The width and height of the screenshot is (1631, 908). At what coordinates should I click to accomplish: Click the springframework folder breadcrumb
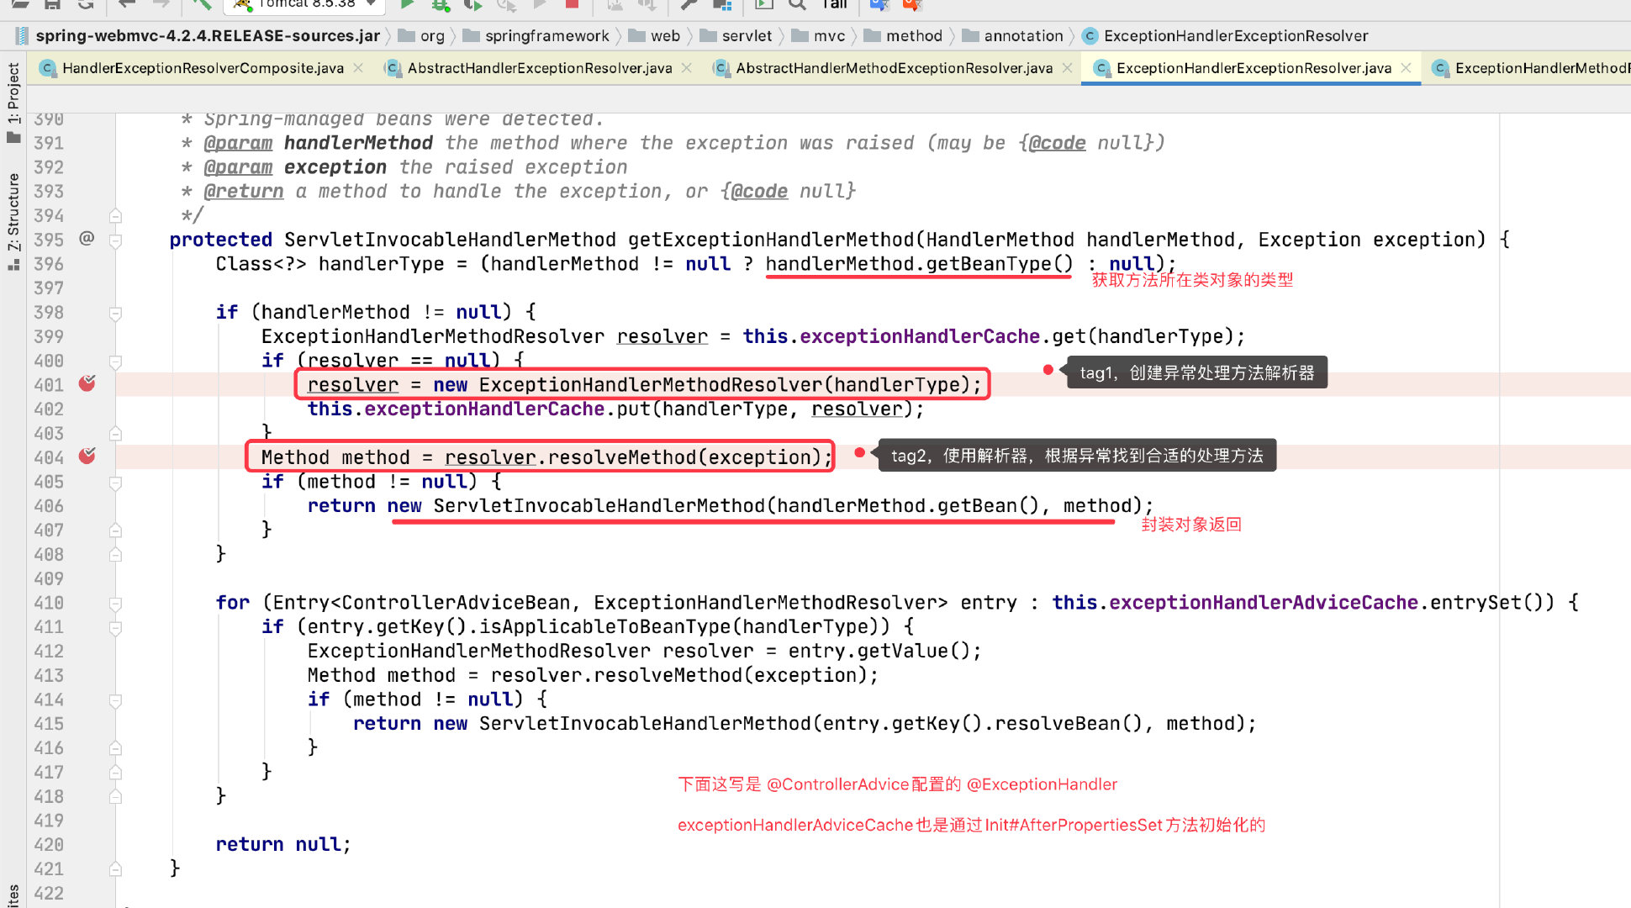536,35
